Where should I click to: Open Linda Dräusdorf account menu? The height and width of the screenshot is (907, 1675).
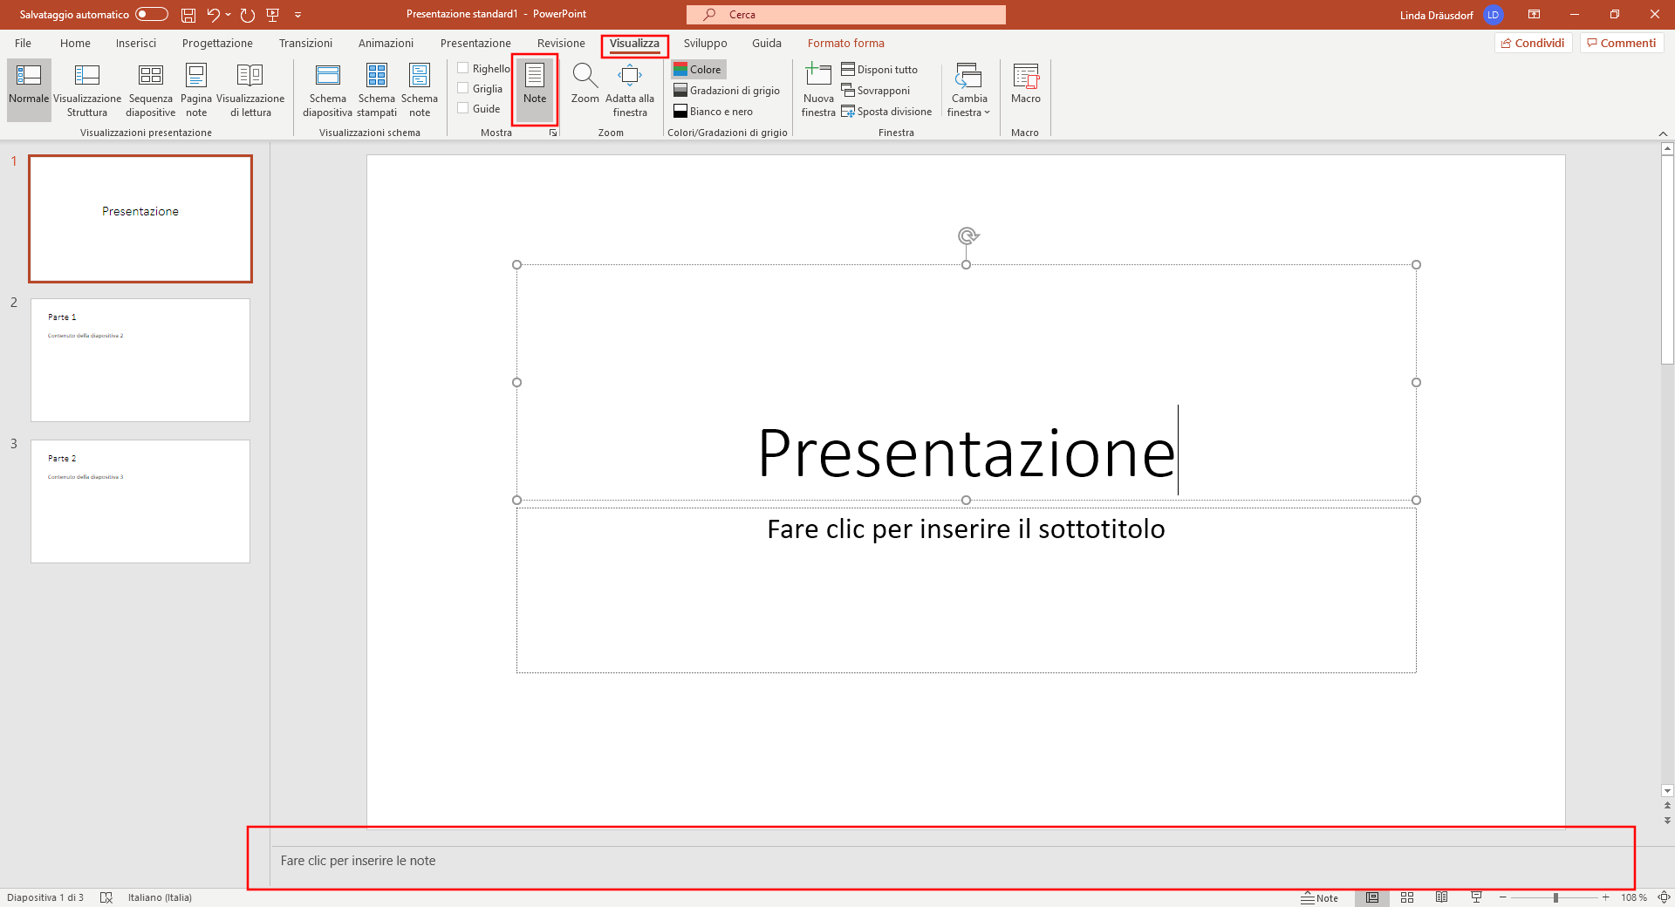coord(1450,15)
